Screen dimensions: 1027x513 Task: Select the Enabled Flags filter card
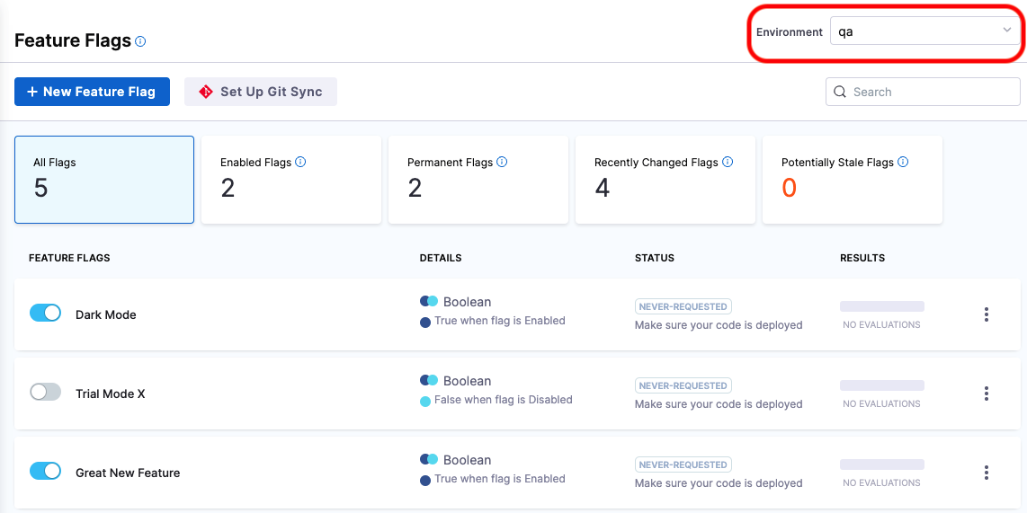pos(290,180)
